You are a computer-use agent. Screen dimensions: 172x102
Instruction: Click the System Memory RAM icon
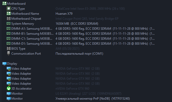tap(8, 23)
